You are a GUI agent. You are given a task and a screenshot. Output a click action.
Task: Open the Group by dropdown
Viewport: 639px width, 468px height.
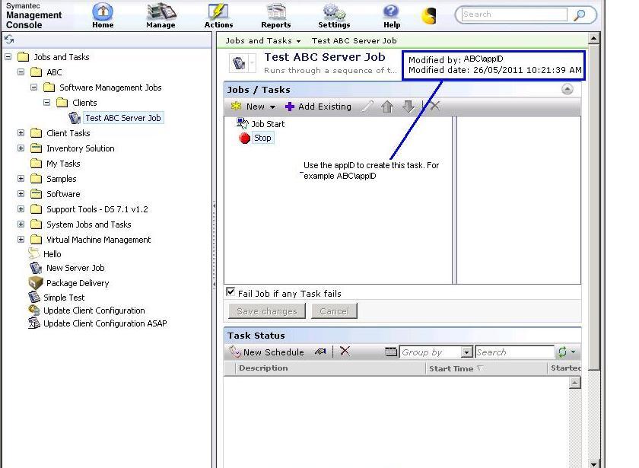[466, 352]
